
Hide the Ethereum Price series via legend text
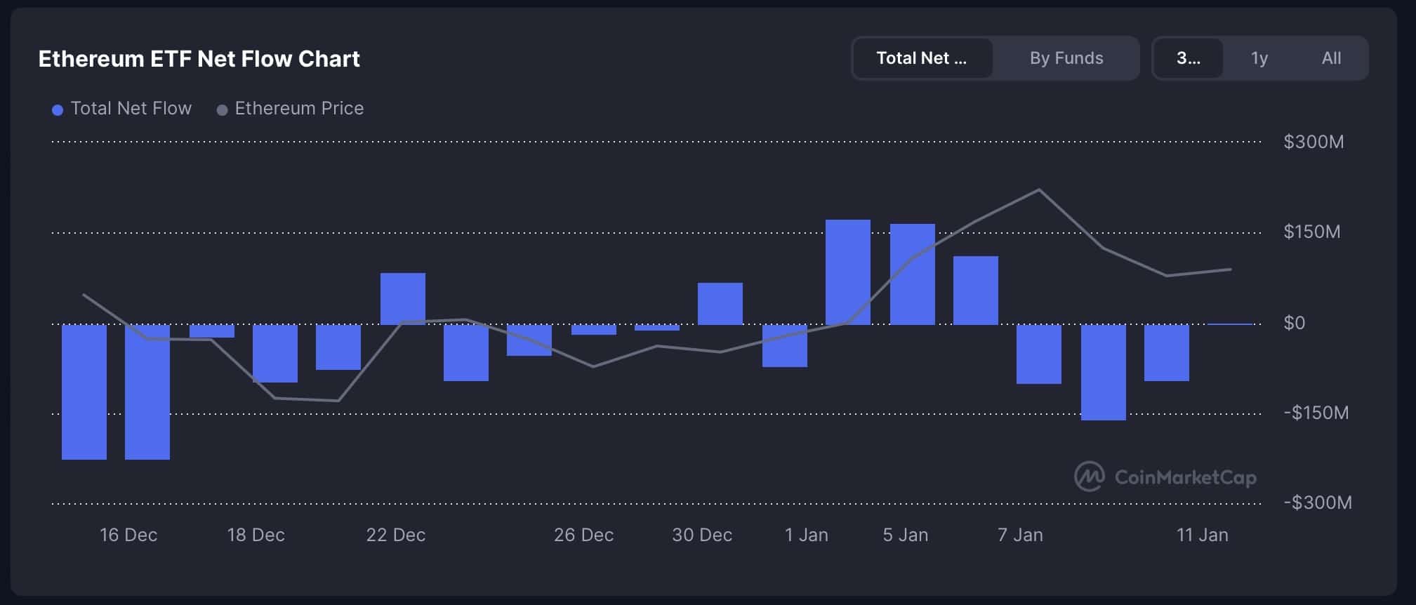tap(299, 108)
